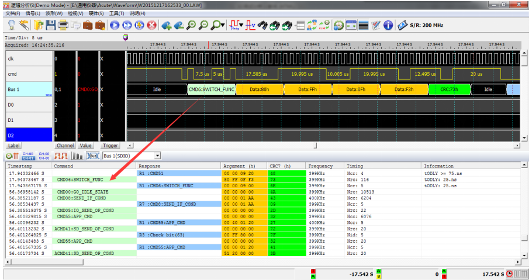Click the table list icon in toolbar
532x280 pixels.
[299, 25]
